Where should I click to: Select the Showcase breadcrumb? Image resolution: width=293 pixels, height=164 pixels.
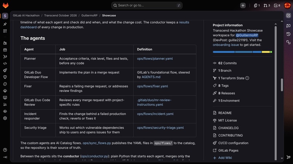coord(109,16)
